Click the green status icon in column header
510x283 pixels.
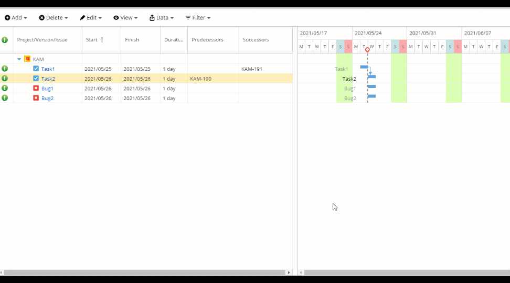tap(5, 40)
